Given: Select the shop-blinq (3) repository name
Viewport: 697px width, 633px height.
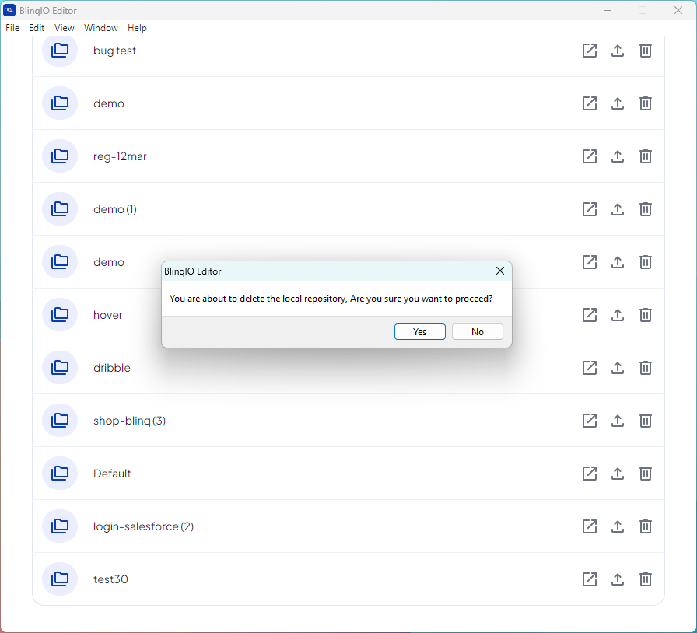Looking at the screenshot, I should coord(129,421).
